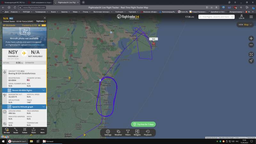Image resolution: width=256 pixels, height=144 pixels.
Task: Open the ПОГОДА bookmarks folder
Action: (28, 12)
